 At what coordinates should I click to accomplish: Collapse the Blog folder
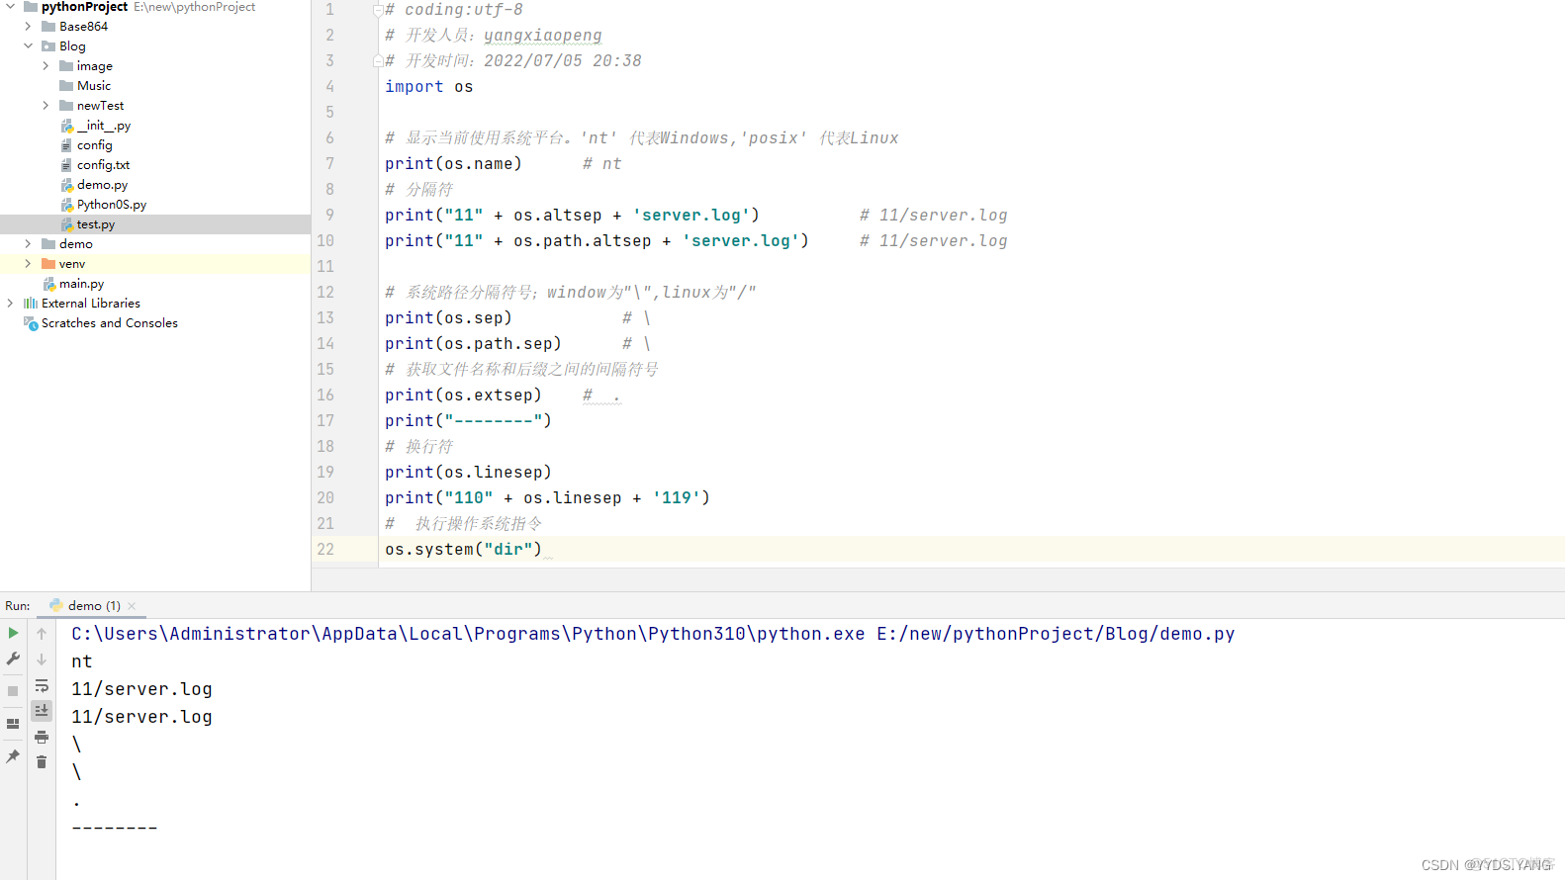28,46
